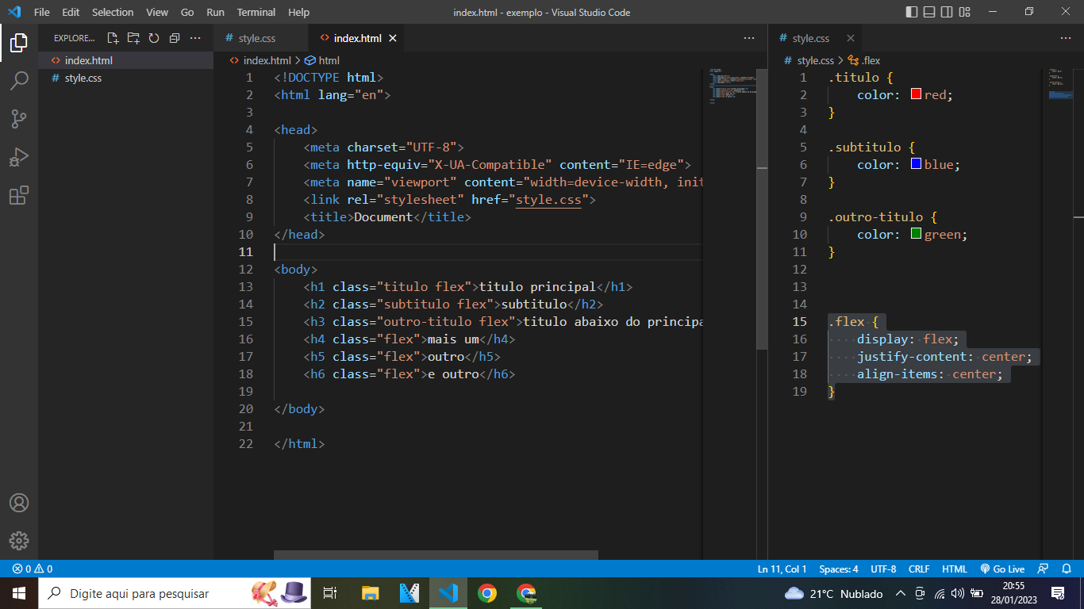Viewport: 1084px width, 609px height.
Task: Start Go Live server
Action: click(1002, 569)
